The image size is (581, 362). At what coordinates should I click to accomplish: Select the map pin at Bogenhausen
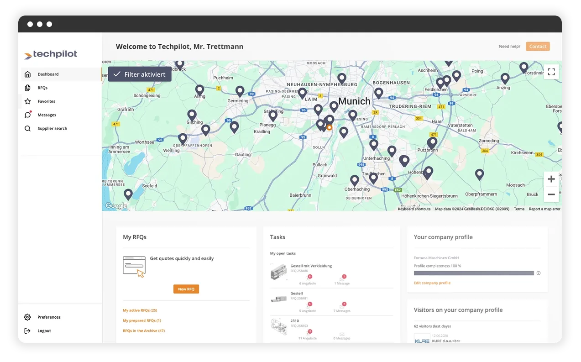click(378, 93)
